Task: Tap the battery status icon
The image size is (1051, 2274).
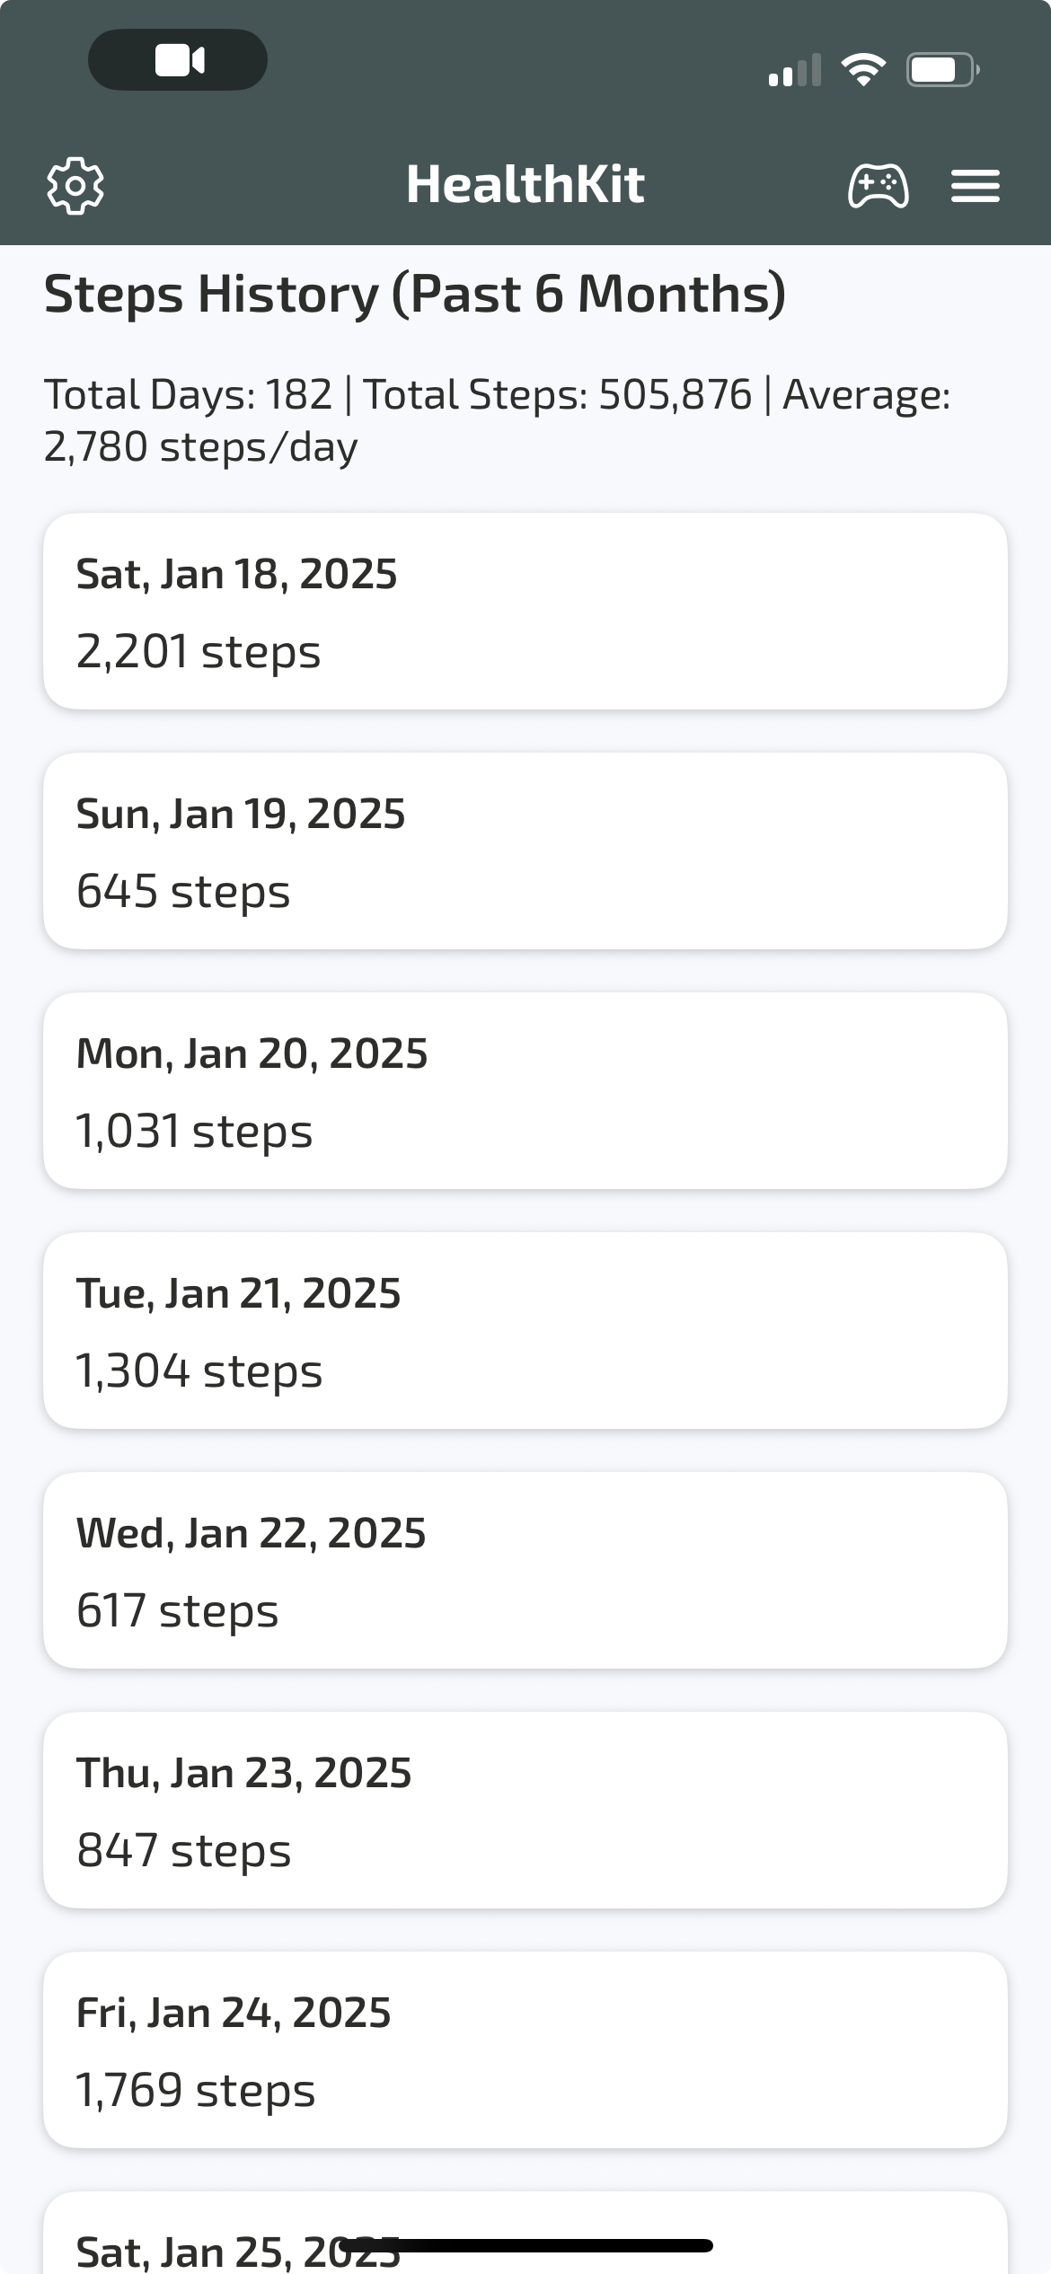Action: pyautogui.click(x=942, y=69)
